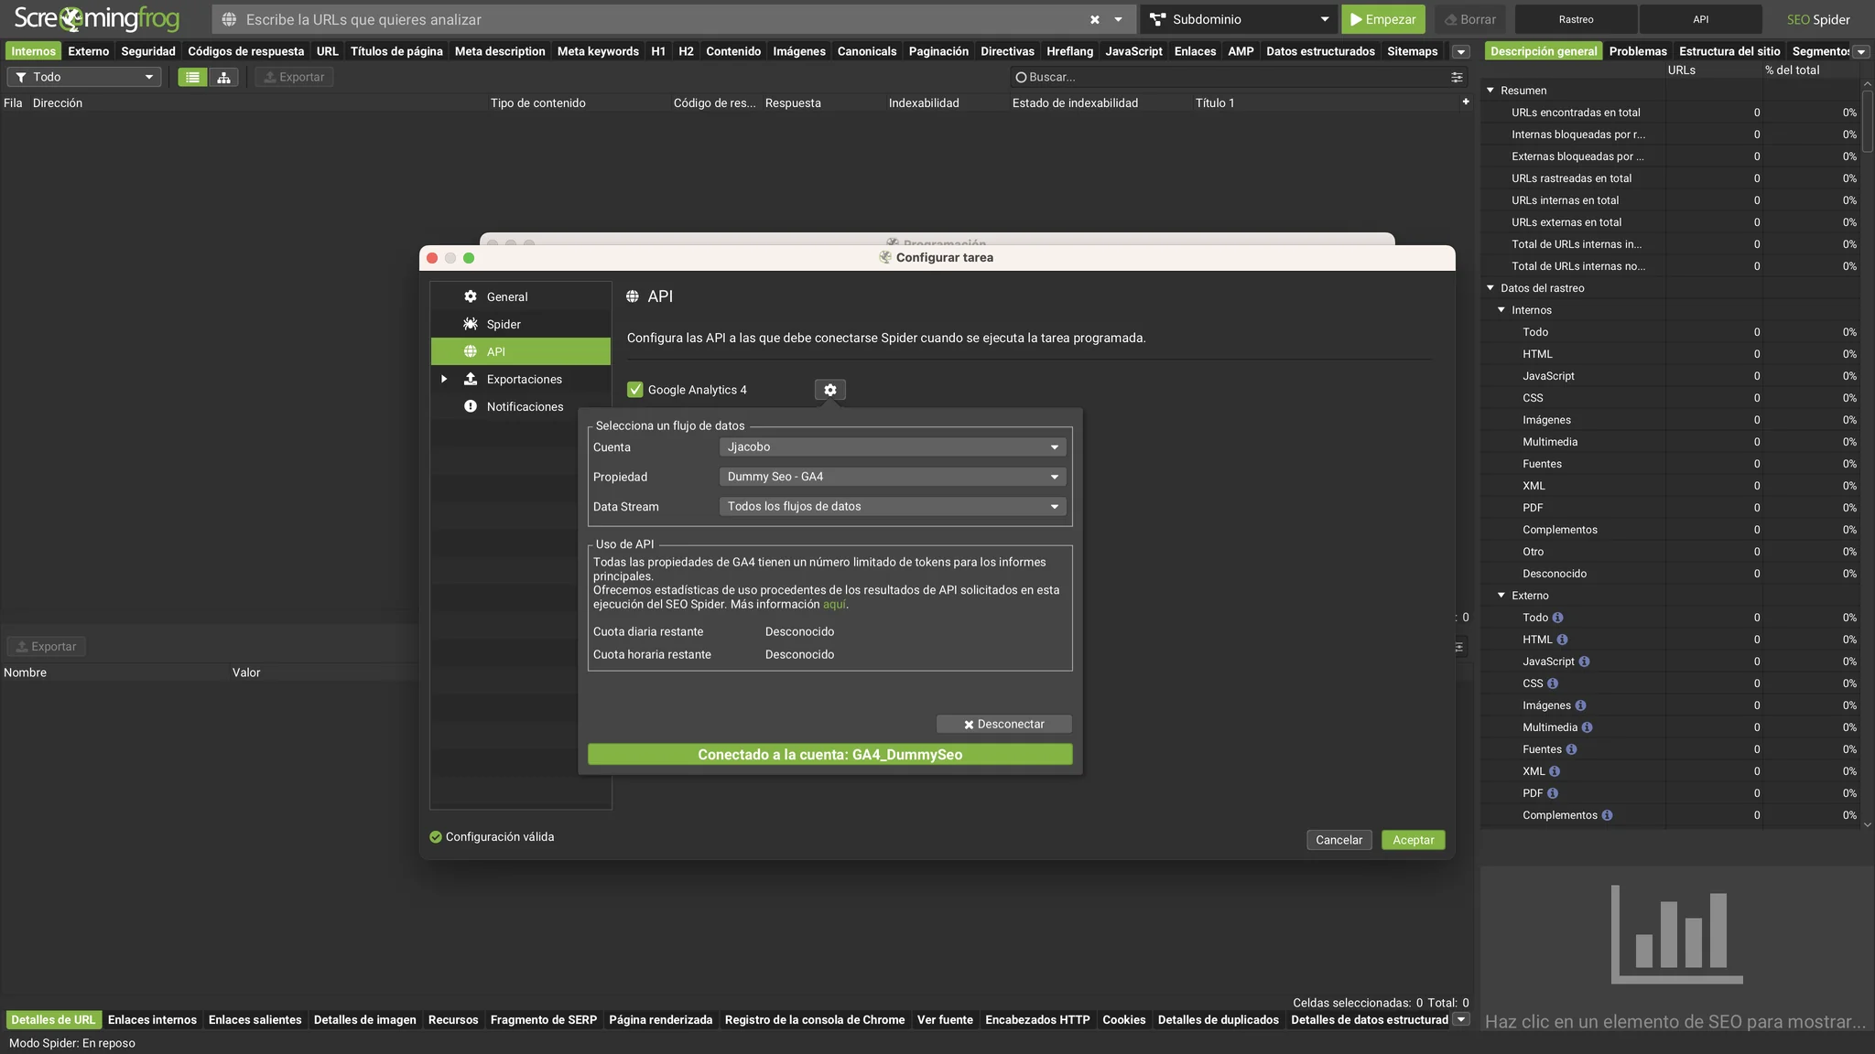Open the Data Stream dropdown
Screen dimensions: 1875x1054
893,506
